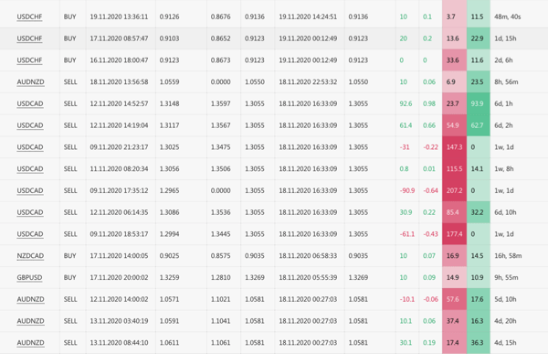Screen dimensions: 548x354
Task: Open AUDNZD link with open price 1.0571
Action: click(x=30, y=299)
